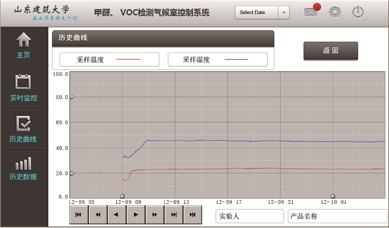Expand the Select Date dropdown arrow
This screenshot has height=228, width=389.
coord(284,12)
